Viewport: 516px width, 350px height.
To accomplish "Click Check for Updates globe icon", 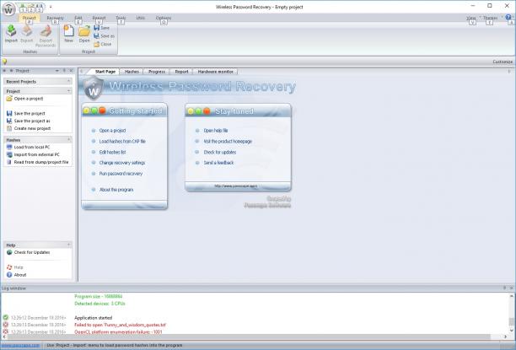I will (9, 252).
